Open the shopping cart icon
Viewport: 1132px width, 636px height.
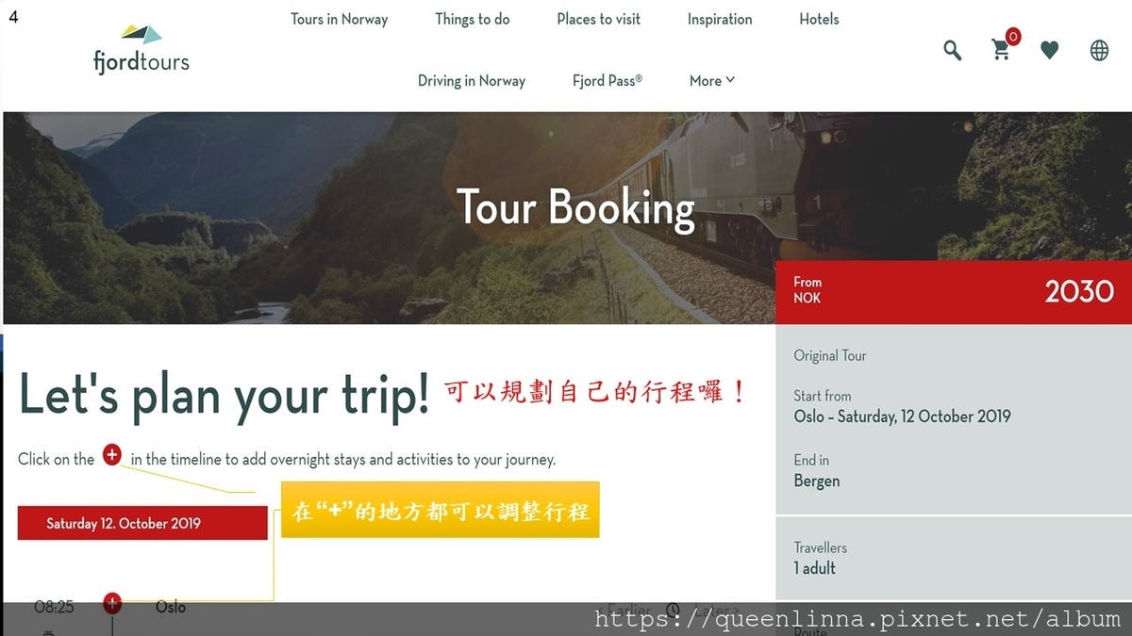1001,50
